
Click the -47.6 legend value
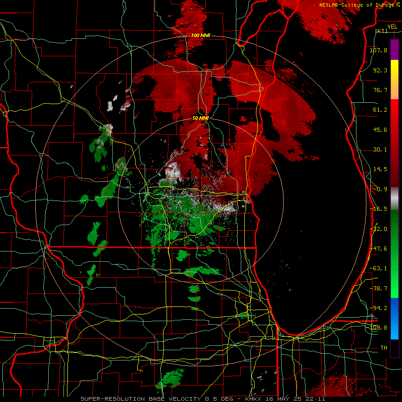(x=378, y=249)
